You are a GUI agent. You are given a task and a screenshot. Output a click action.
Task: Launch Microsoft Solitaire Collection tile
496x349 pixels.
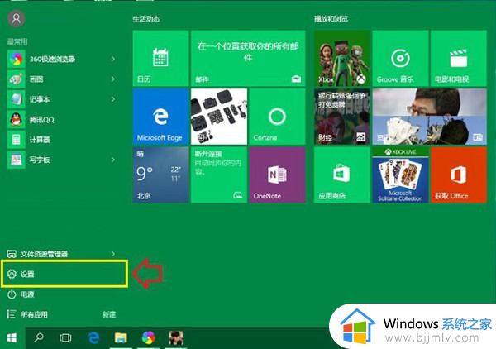[400, 174]
